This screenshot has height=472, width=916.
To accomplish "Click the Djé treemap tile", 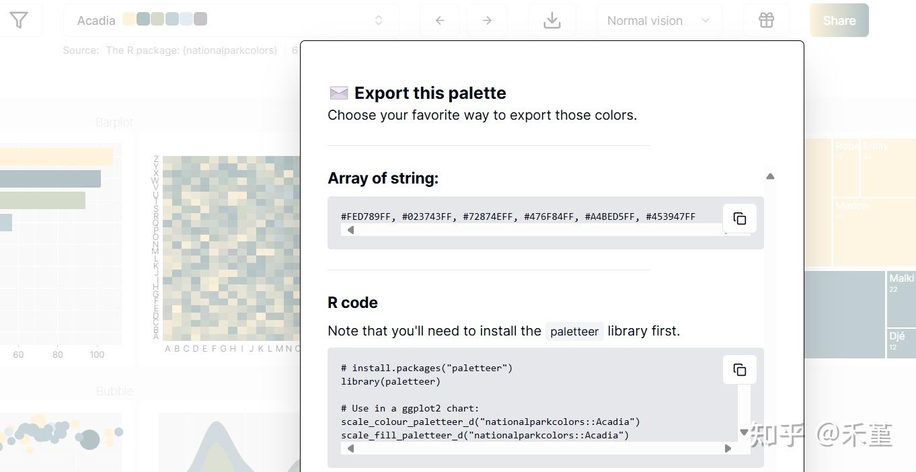I will pos(901,342).
